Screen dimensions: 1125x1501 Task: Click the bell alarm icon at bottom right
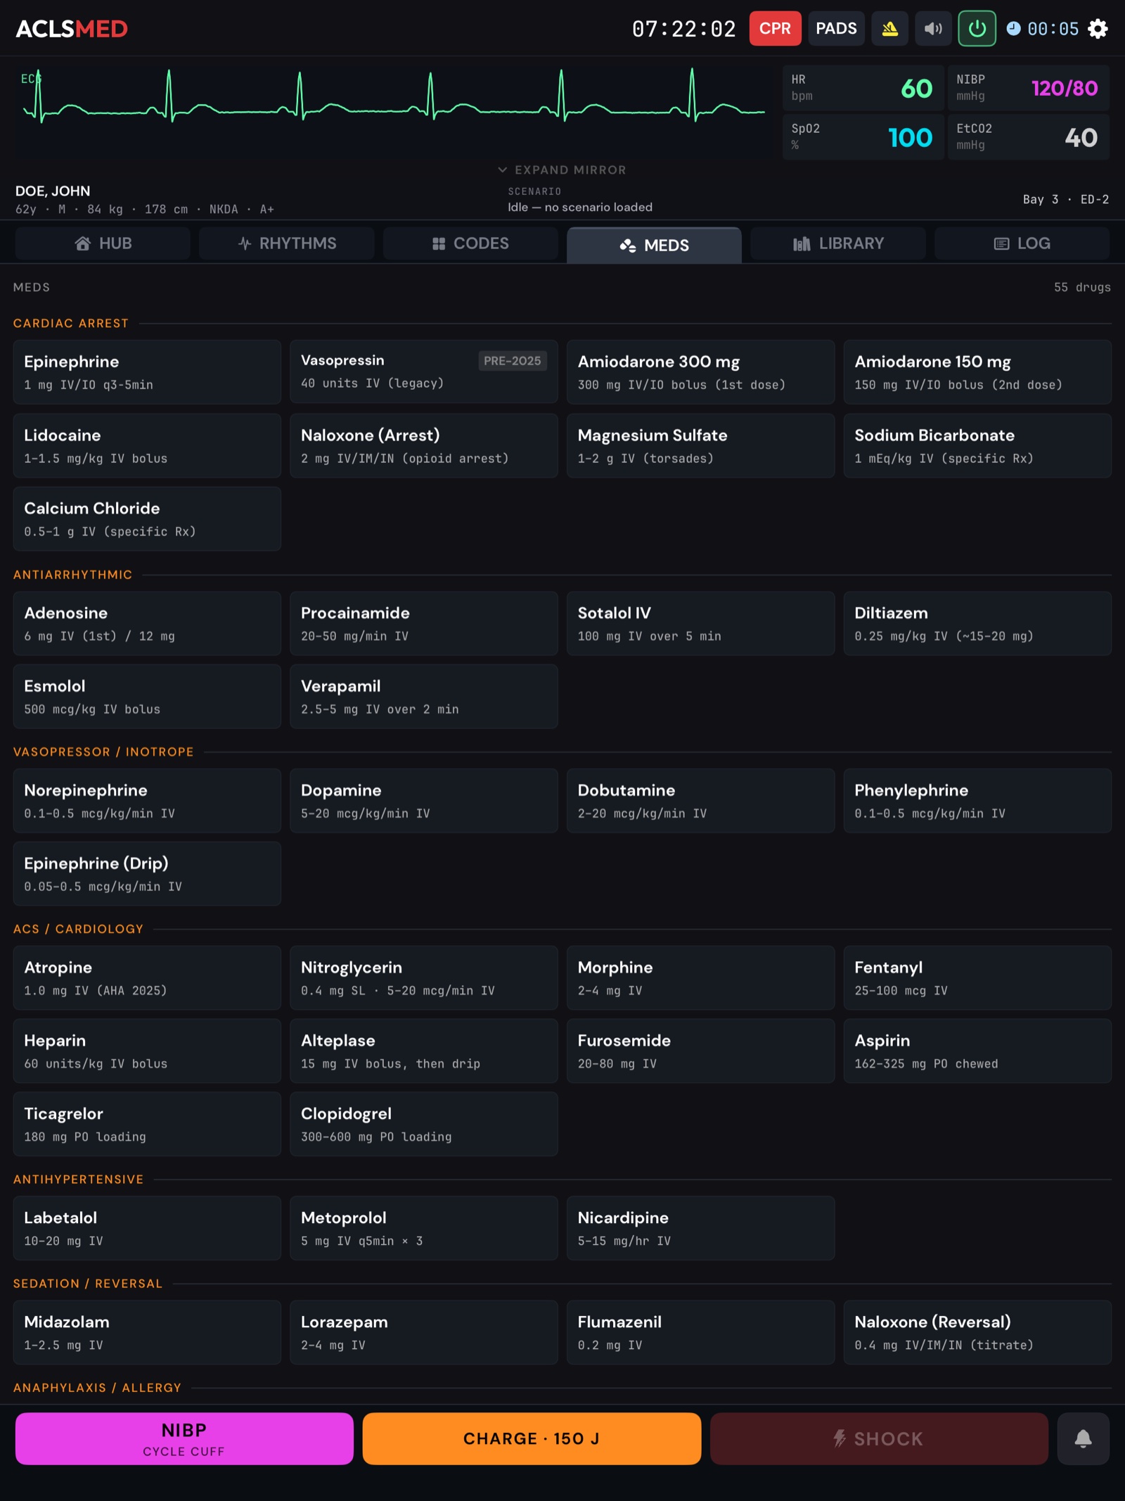point(1083,1438)
